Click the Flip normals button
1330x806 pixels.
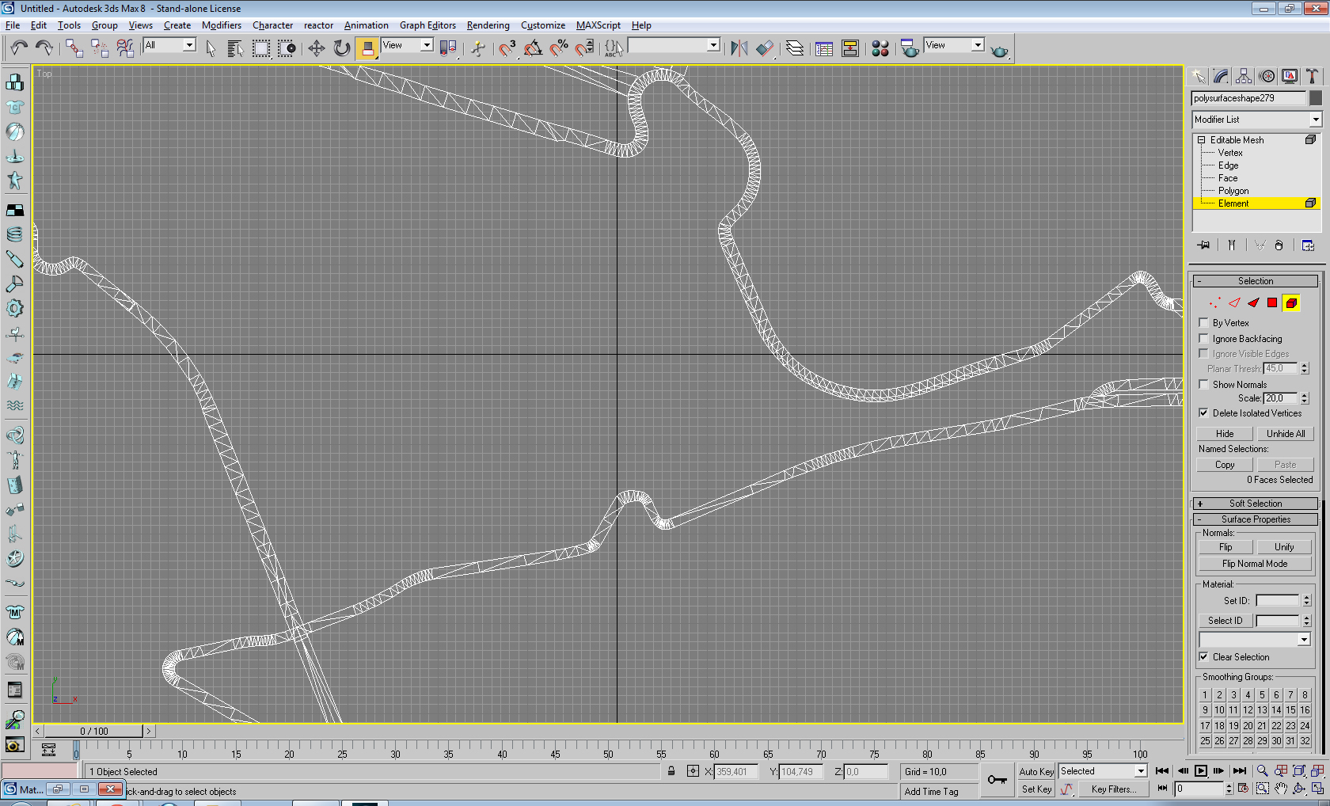pyautogui.click(x=1225, y=547)
